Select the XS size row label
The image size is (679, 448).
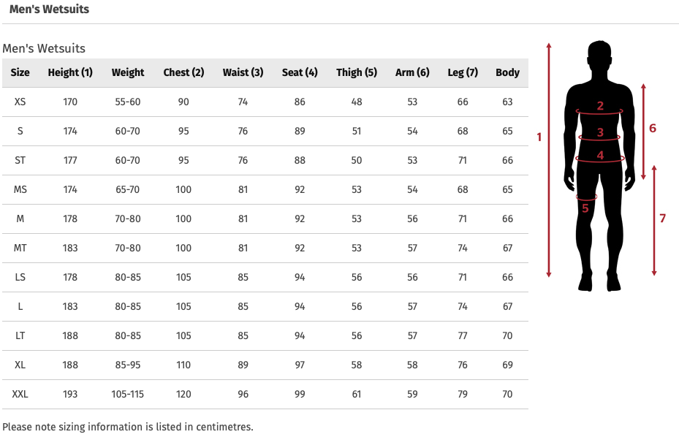[x=20, y=102]
